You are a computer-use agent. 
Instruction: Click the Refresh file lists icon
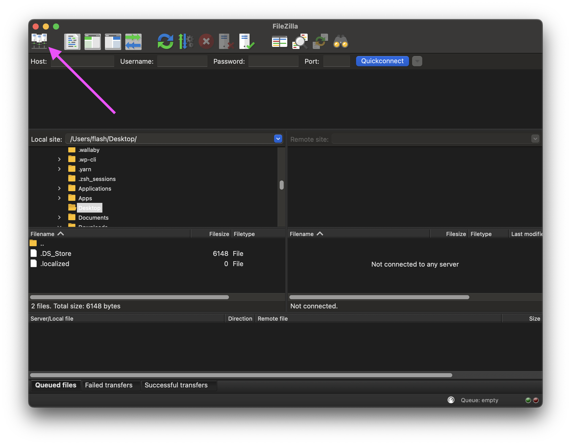(x=165, y=42)
